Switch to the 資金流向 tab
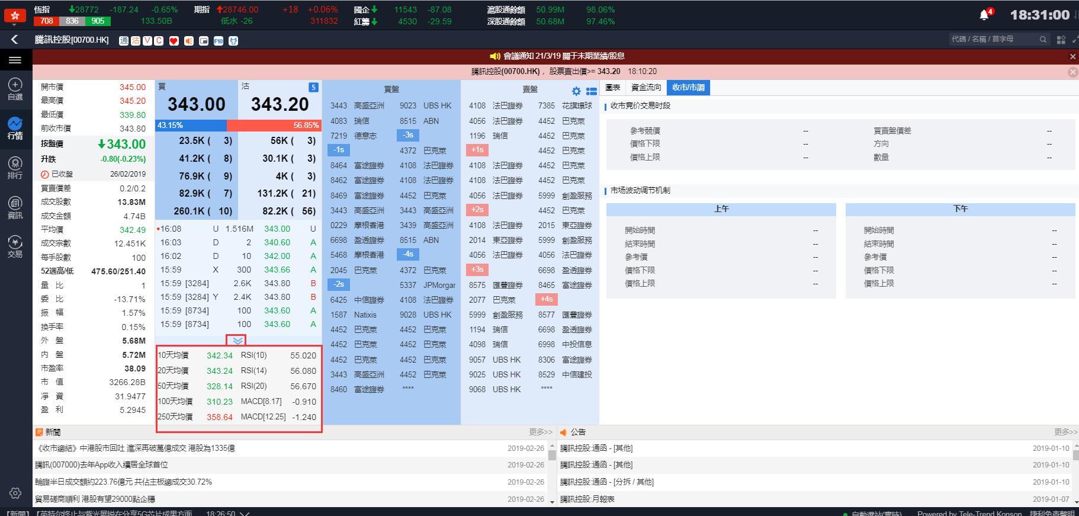This screenshot has height=516, width=1079. tap(646, 88)
